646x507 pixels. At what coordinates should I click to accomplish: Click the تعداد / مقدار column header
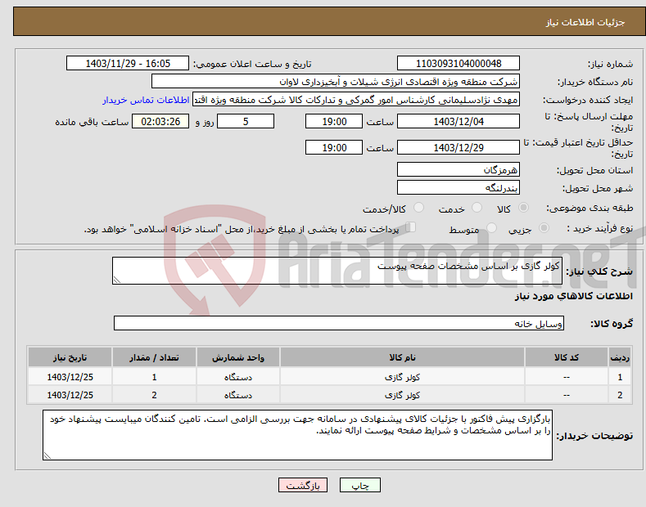coord(154,357)
